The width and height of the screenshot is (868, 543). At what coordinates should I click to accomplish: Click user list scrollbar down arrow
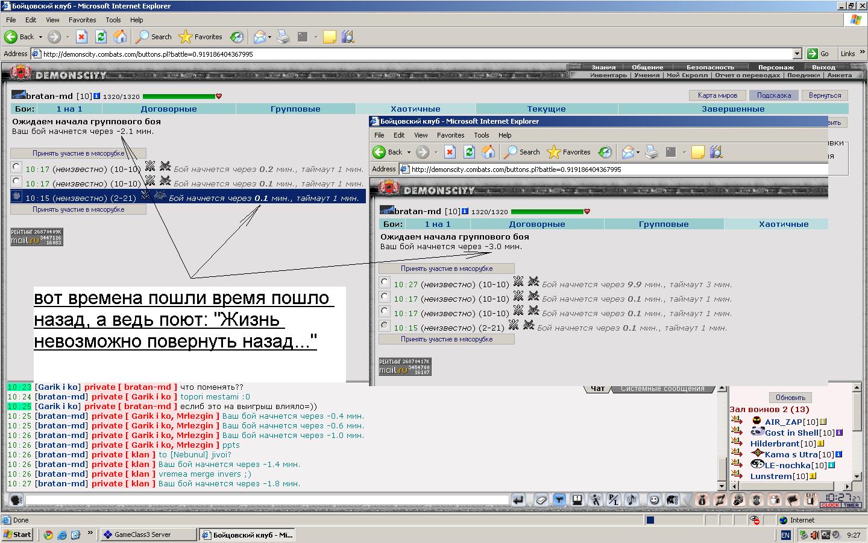tap(857, 476)
